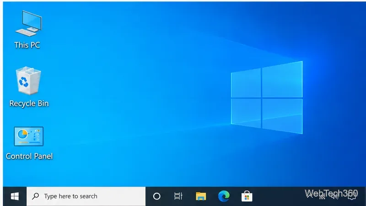The width and height of the screenshot is (366, 206).
Task: Click the "Recycle Bin" label text
Action: pyautogui.click(x=29, y=103)
